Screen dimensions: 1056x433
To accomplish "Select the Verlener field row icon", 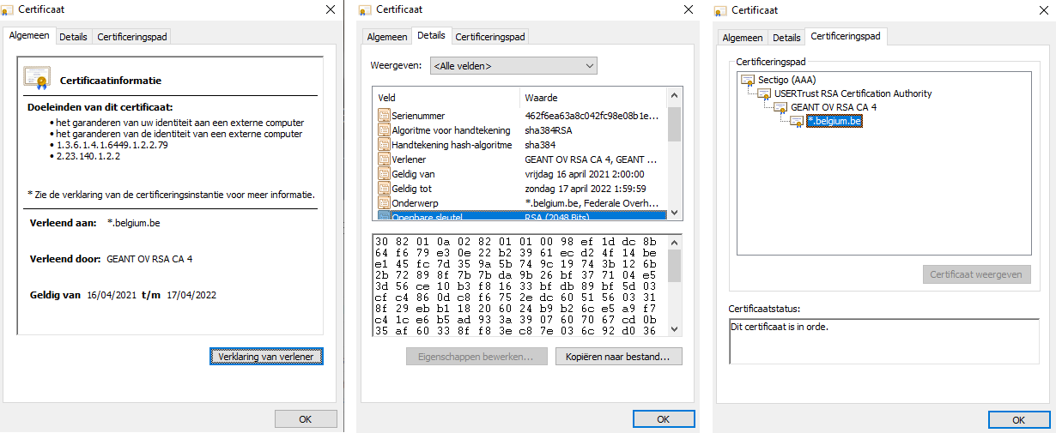I will 384,159.
